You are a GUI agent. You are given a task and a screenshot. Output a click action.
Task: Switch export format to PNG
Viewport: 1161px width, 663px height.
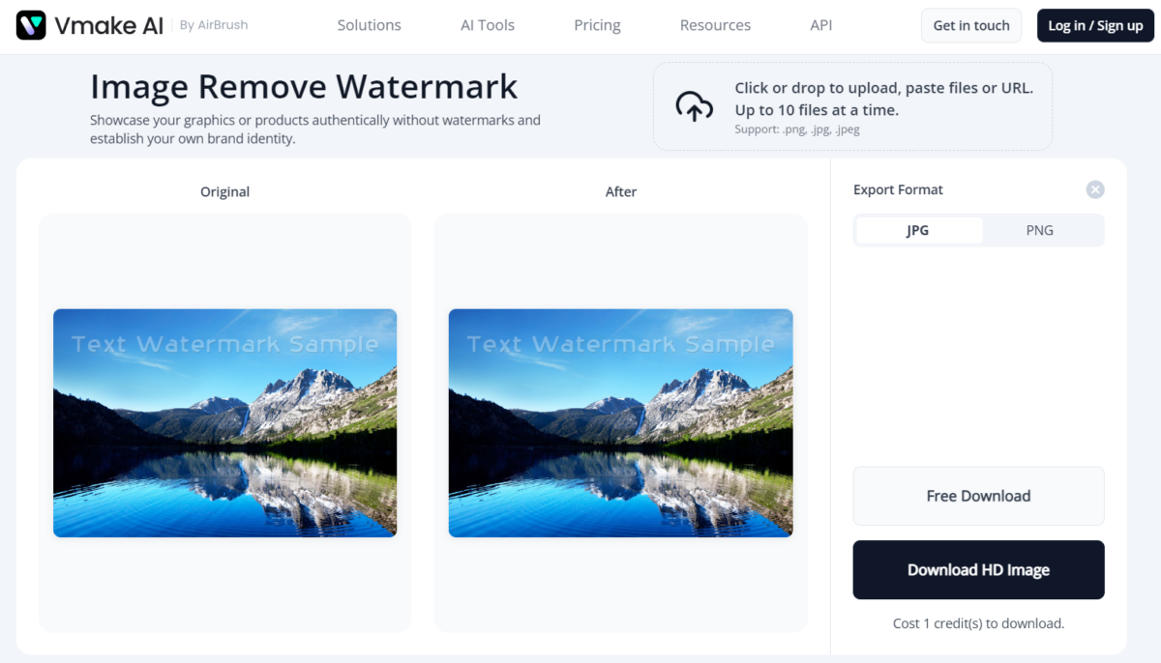pyautogui.click(x=1039, y=230)
